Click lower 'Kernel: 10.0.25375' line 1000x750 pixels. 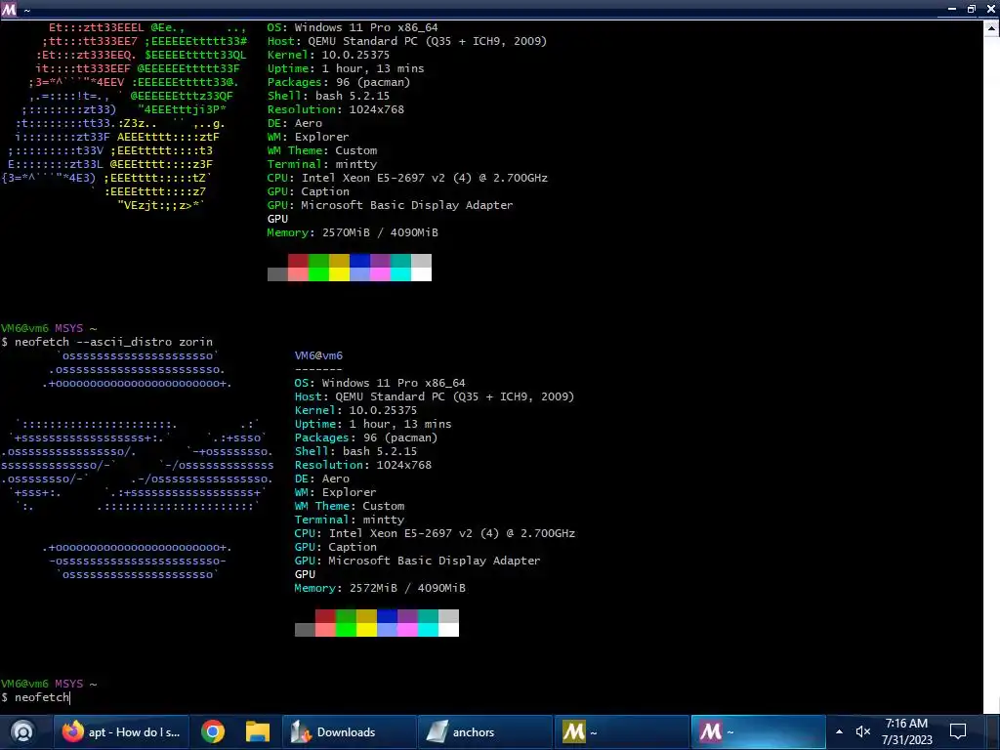(355, 410)
